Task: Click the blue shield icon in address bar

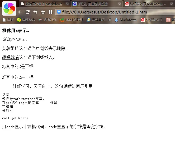Action: (59, 12)
